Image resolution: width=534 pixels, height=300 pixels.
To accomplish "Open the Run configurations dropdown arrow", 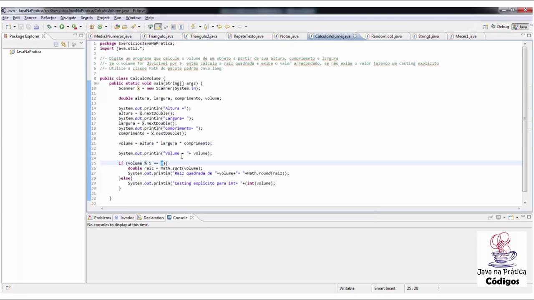I will [x=68, y=27].
